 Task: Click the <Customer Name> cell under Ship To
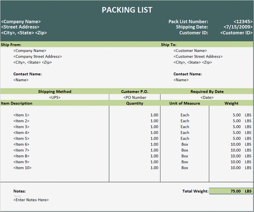pyautogui.click(x=190, y=51)
